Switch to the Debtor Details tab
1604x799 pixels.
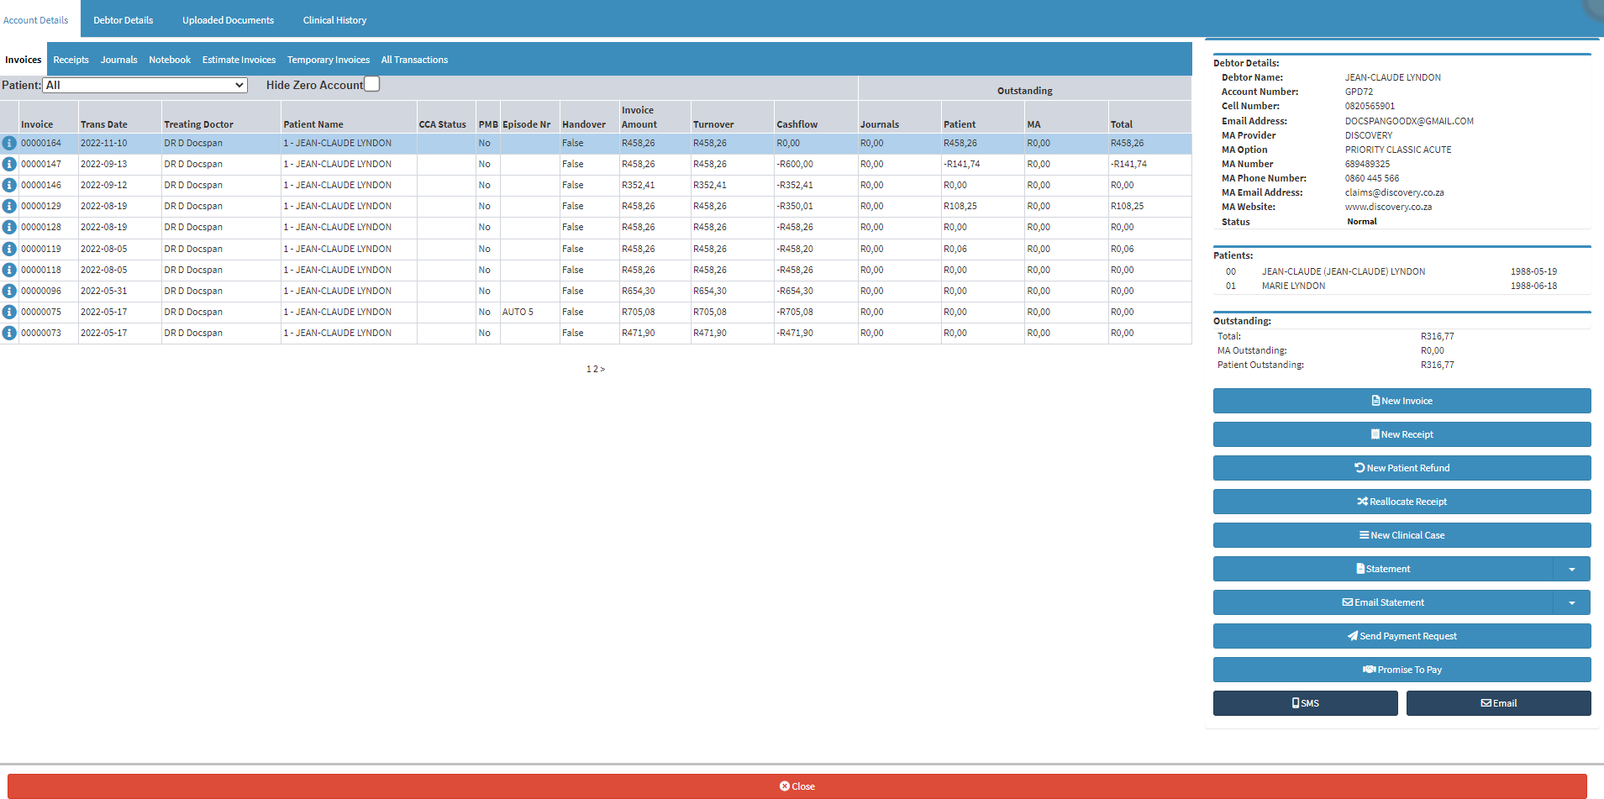[x=124, y=20]
